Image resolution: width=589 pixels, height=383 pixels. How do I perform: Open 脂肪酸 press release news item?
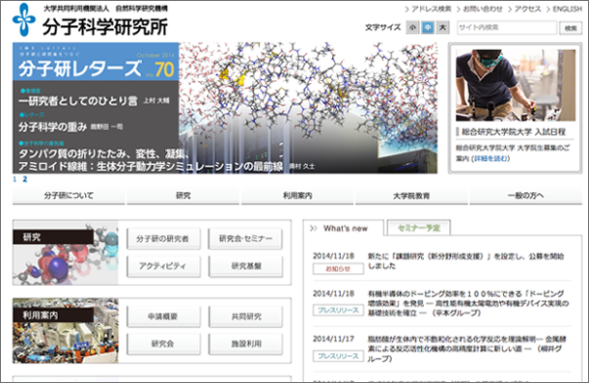click(x=466, y=349)
